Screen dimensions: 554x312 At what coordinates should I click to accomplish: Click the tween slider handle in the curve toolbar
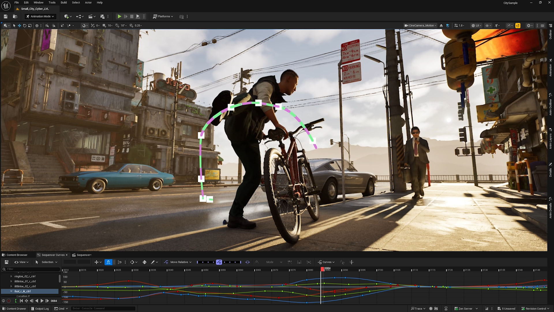[x=219, y=262]
